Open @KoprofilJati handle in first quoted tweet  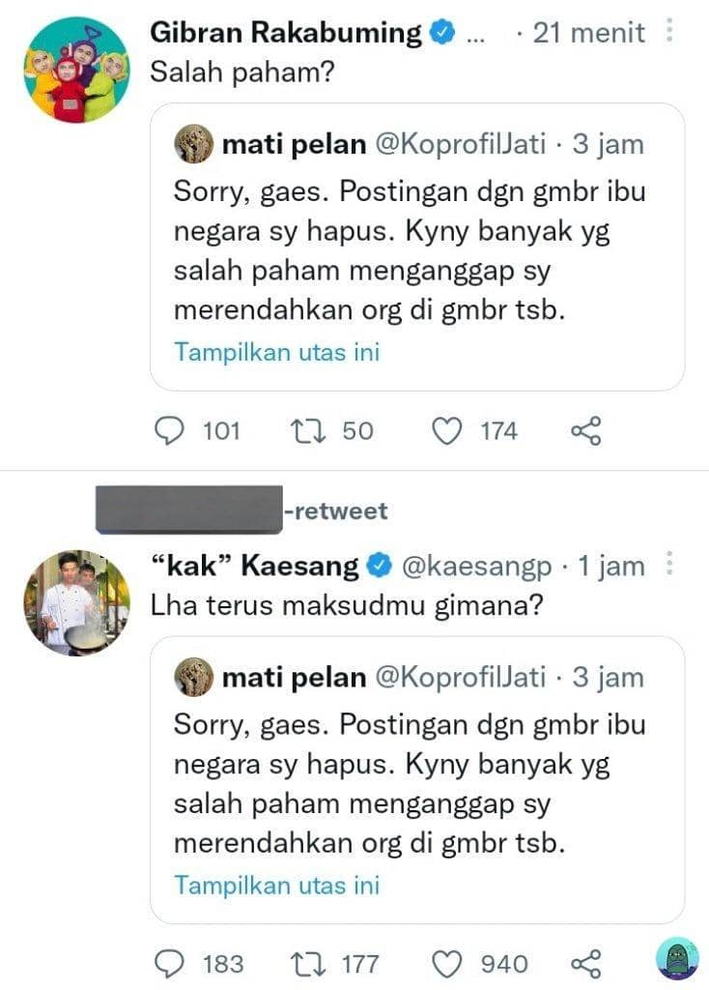pyautogui.click(x=460, y=145)
